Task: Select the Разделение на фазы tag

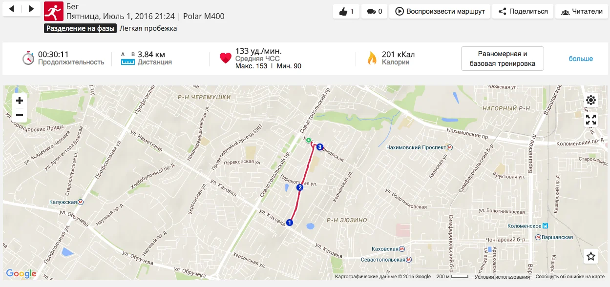Action: (81, 28)
